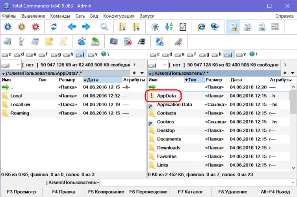Switch left panel to drive v
Image resolution: width=297 pixels, height=197 pixels.
(93, 54)
